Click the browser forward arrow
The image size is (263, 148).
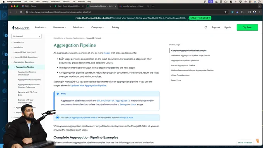pyautogui.click(x=16, y=12)
